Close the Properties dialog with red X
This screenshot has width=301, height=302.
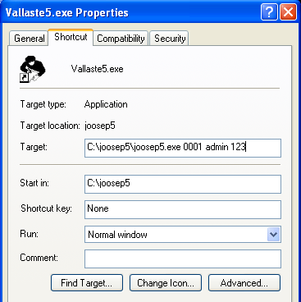[x=288, y=11]
